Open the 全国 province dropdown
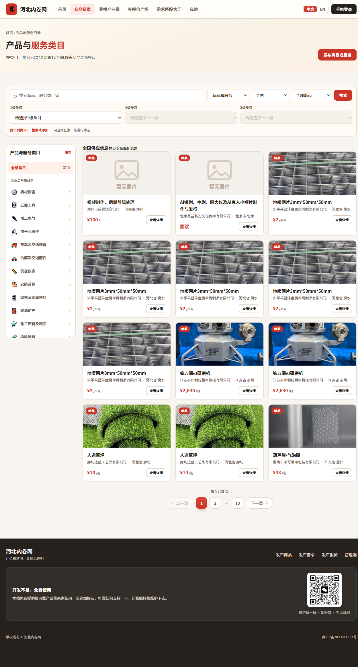 click(269, 95)
